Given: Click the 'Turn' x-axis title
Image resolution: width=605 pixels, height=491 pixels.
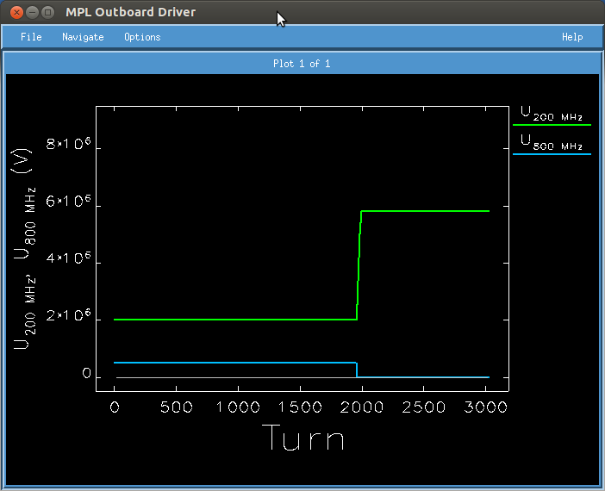Looking at the screenshot, I should [x=302, y=438].
